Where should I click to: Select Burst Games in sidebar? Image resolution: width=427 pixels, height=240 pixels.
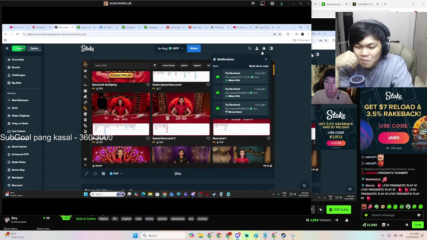19,147
